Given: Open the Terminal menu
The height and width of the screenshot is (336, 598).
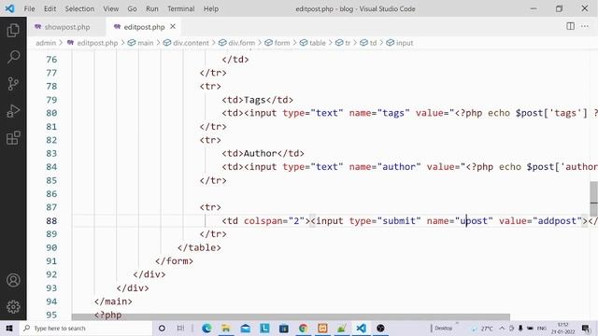Looking at the screenshot, I should (180, 8).
